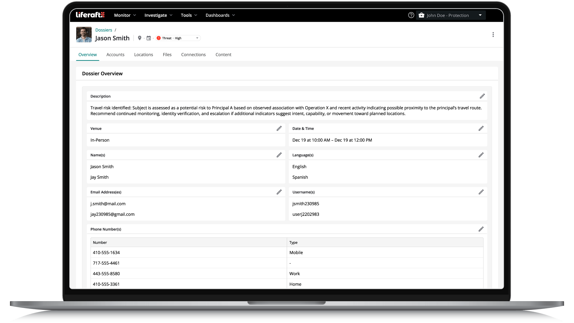574x323 pixels.
Task: Switch to the Connections tab
Action: click(193, 54)
